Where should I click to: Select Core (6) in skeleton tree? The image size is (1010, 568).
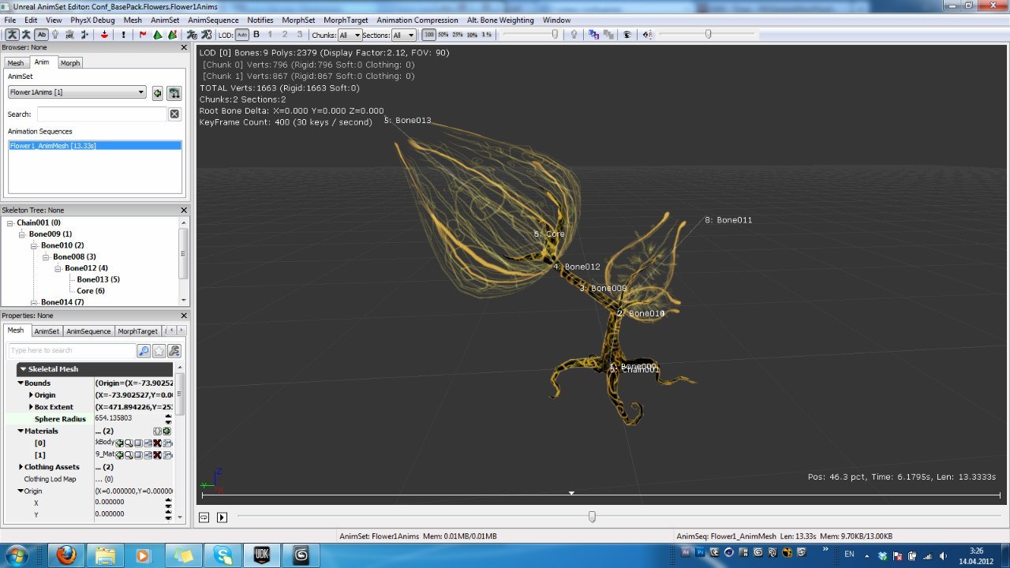(x=91, y=291)
